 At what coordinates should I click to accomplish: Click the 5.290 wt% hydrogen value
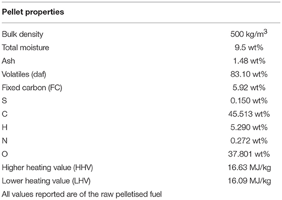coord(249,127)
